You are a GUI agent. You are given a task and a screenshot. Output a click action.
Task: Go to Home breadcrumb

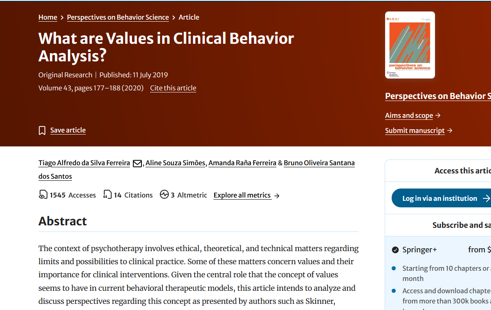48,17
